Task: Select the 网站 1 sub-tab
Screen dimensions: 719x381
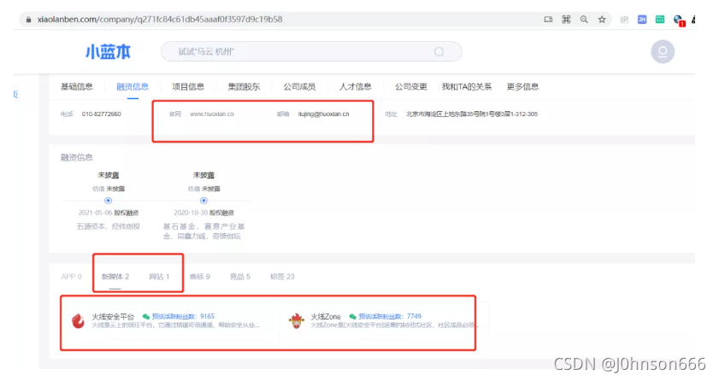Action: (x=159, y=277)
